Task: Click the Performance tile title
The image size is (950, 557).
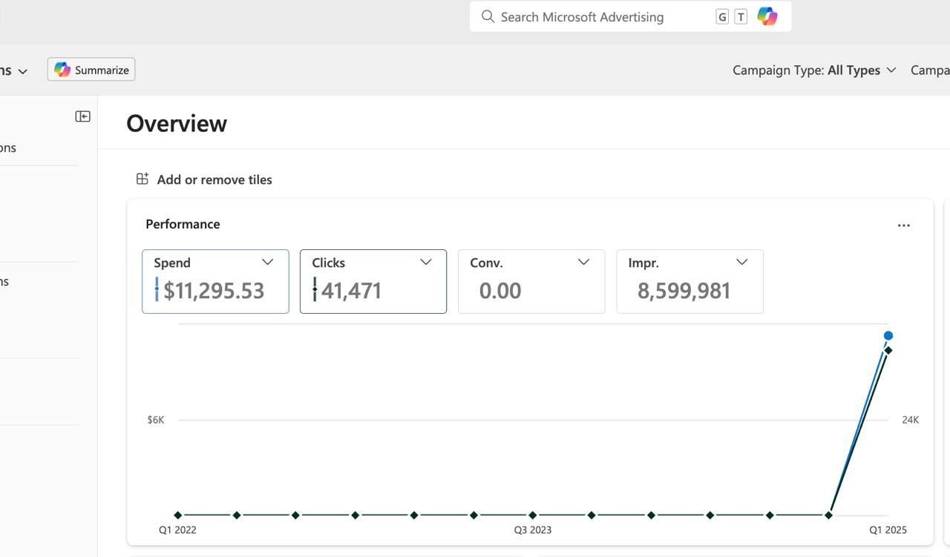Action: click(x=183, y=224)
